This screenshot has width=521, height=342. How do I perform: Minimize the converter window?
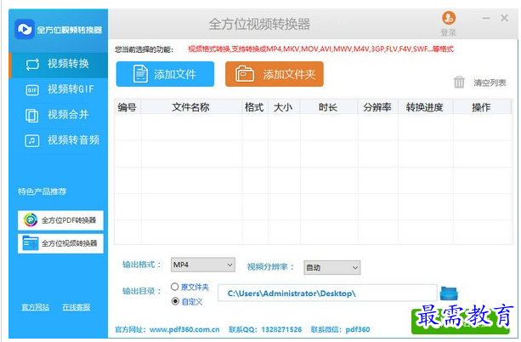[x=486, y=18]
